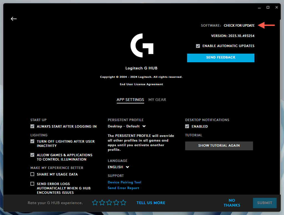Rate G HUB three stars
Viewport: 284px width, 215px height.
pos(109,202)
